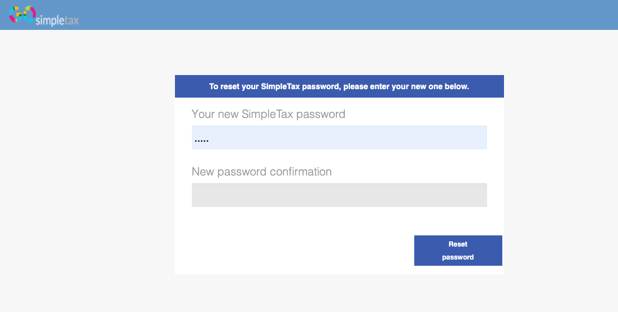Click the gray margin left of the form
The height and width of the screenshot is (312, 618).
click(85, 169)
